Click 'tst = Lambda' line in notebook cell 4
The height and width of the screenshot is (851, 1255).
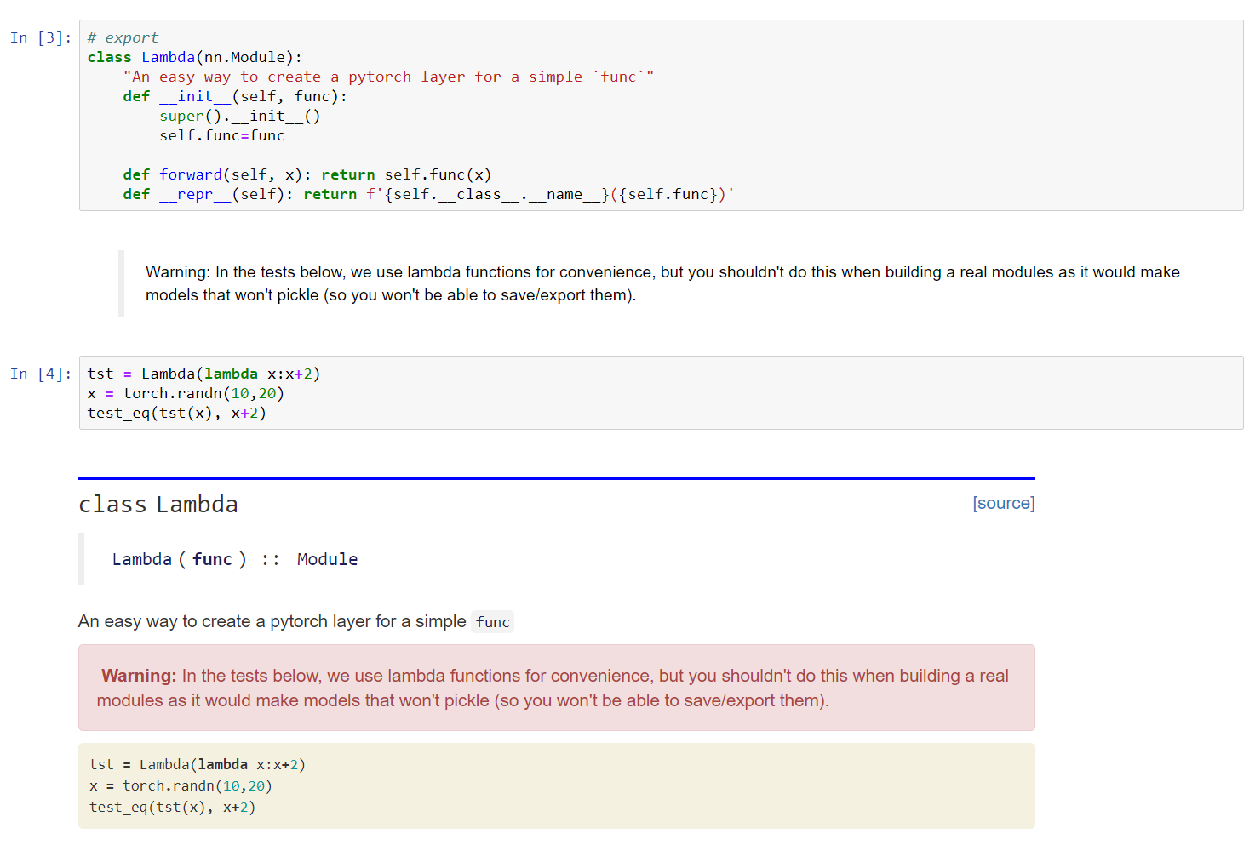203,374
